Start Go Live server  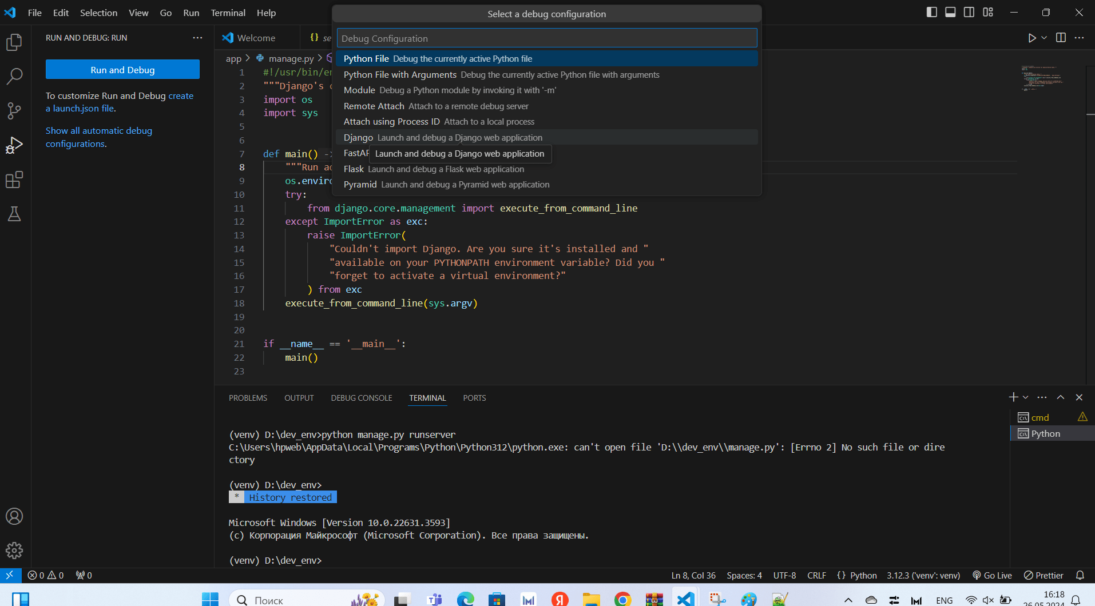[992, 575]
